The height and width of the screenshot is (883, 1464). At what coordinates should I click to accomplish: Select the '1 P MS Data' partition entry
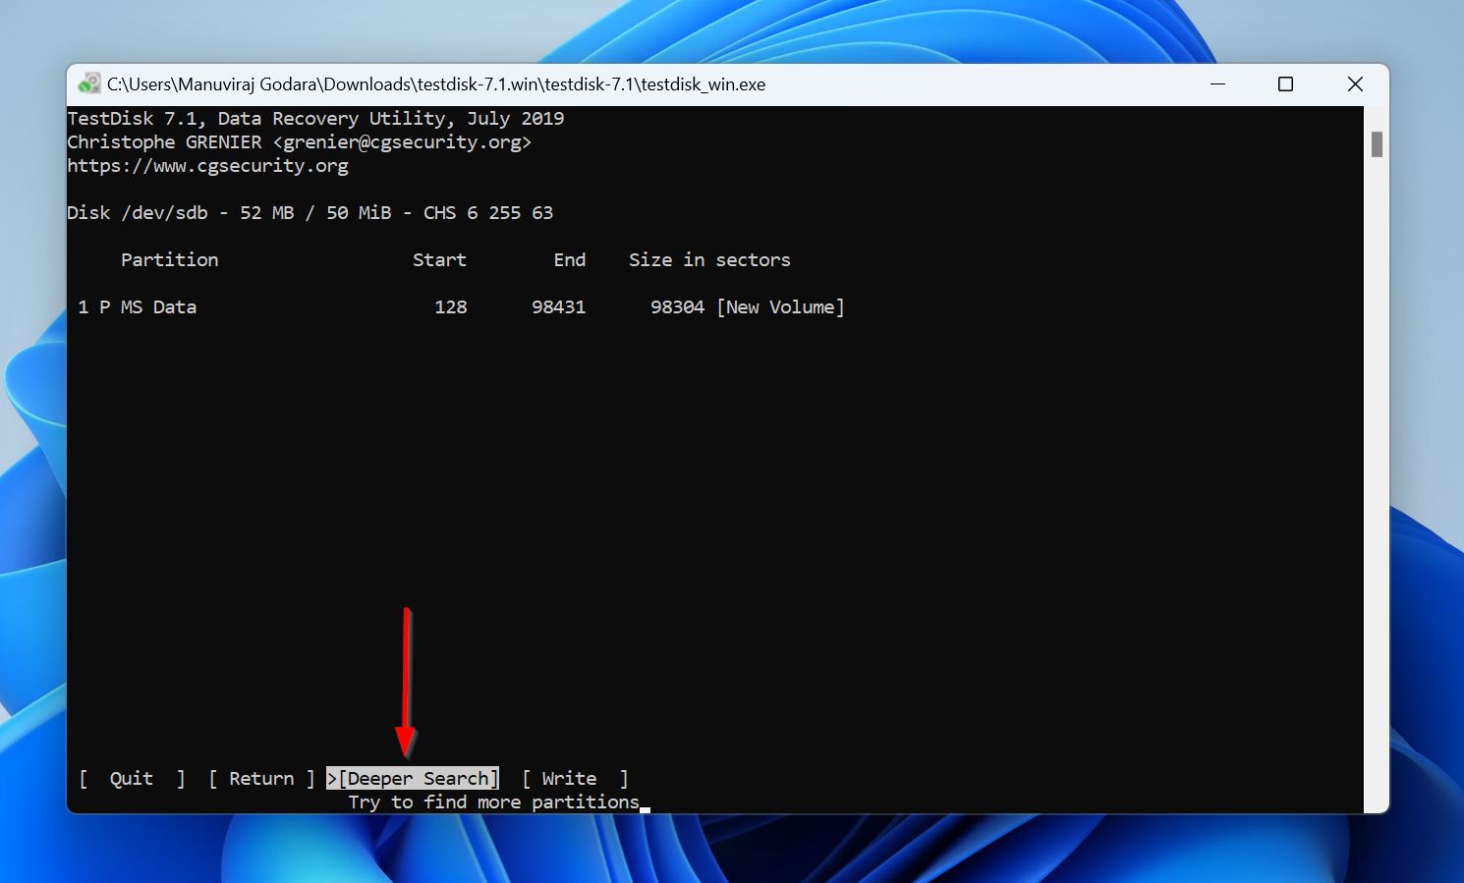point(138,306)
